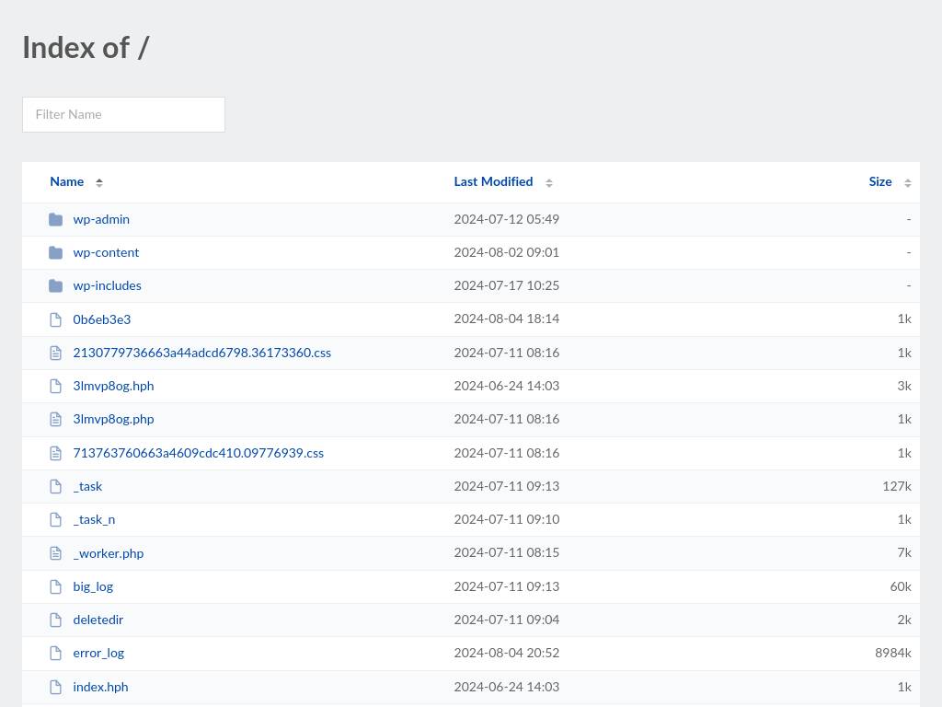Image resolution: width=942 pixels, height=707 pixels.
Task: Open the wp-admin directory link
Action: [x=101, y=219]
